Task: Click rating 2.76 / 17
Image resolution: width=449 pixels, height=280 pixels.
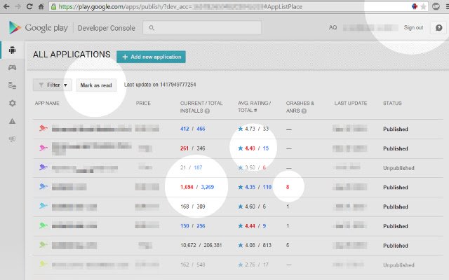Action: point(253,265)
